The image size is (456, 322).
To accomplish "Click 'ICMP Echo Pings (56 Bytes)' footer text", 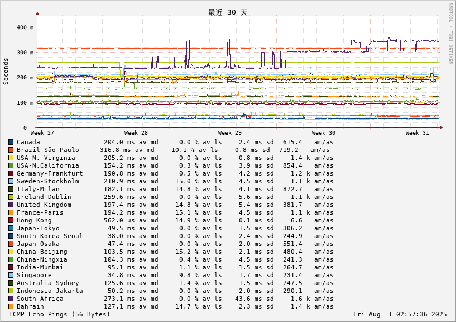I will pyautogui.click(x=59, y=314).
